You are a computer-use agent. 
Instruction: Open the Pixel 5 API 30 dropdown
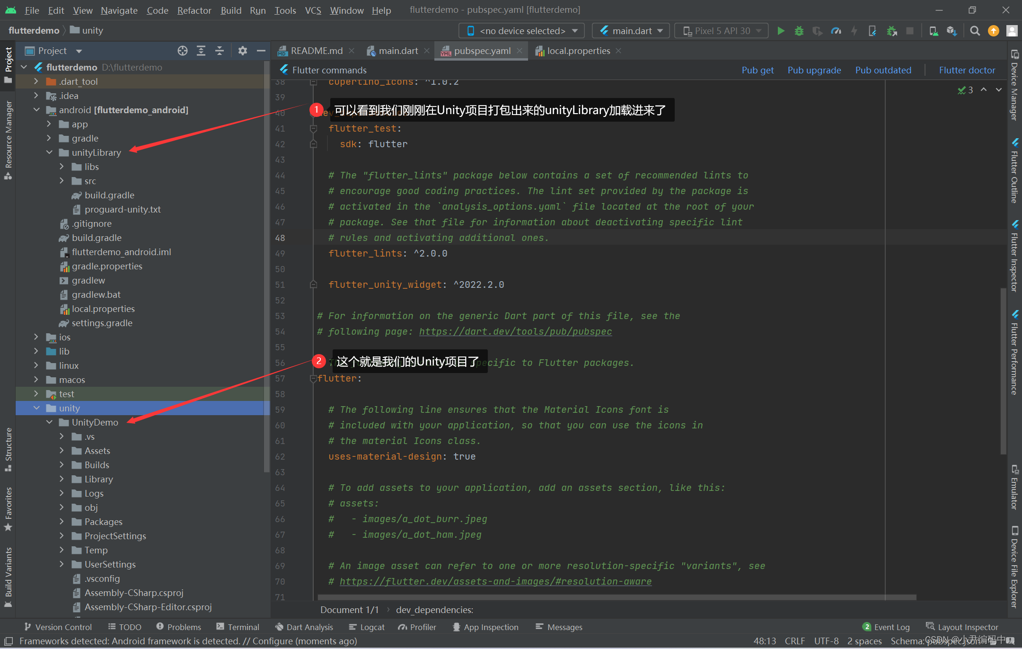(x=721, y=31)
